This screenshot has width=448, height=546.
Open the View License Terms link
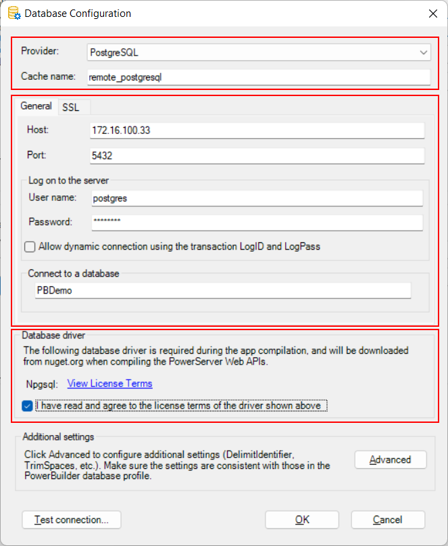109,384
